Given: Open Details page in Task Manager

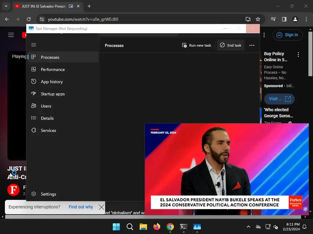Looking at the screenshot, I should click(x=63, y=118).
